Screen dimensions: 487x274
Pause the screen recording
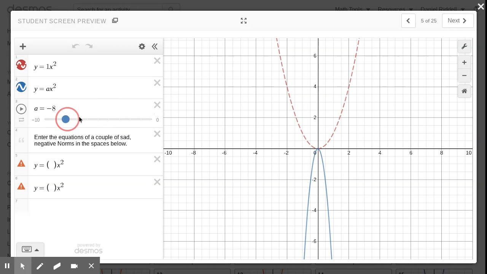coord(7,266)
